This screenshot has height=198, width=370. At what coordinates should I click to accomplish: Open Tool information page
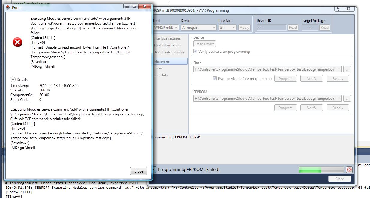[x=167, y=45]
